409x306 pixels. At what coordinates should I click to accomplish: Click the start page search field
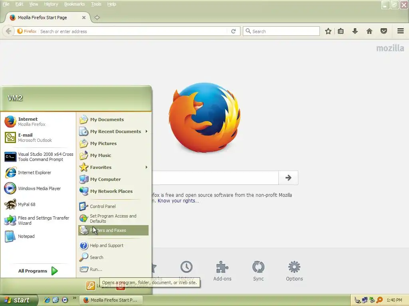pyautogui.click(x=215, y=178)
